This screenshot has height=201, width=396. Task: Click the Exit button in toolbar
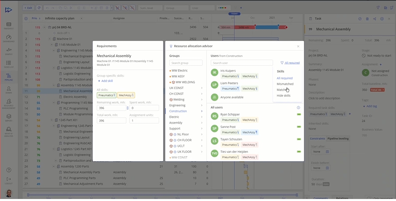[28, 8]
